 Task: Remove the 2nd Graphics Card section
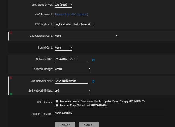coord(11,33)
